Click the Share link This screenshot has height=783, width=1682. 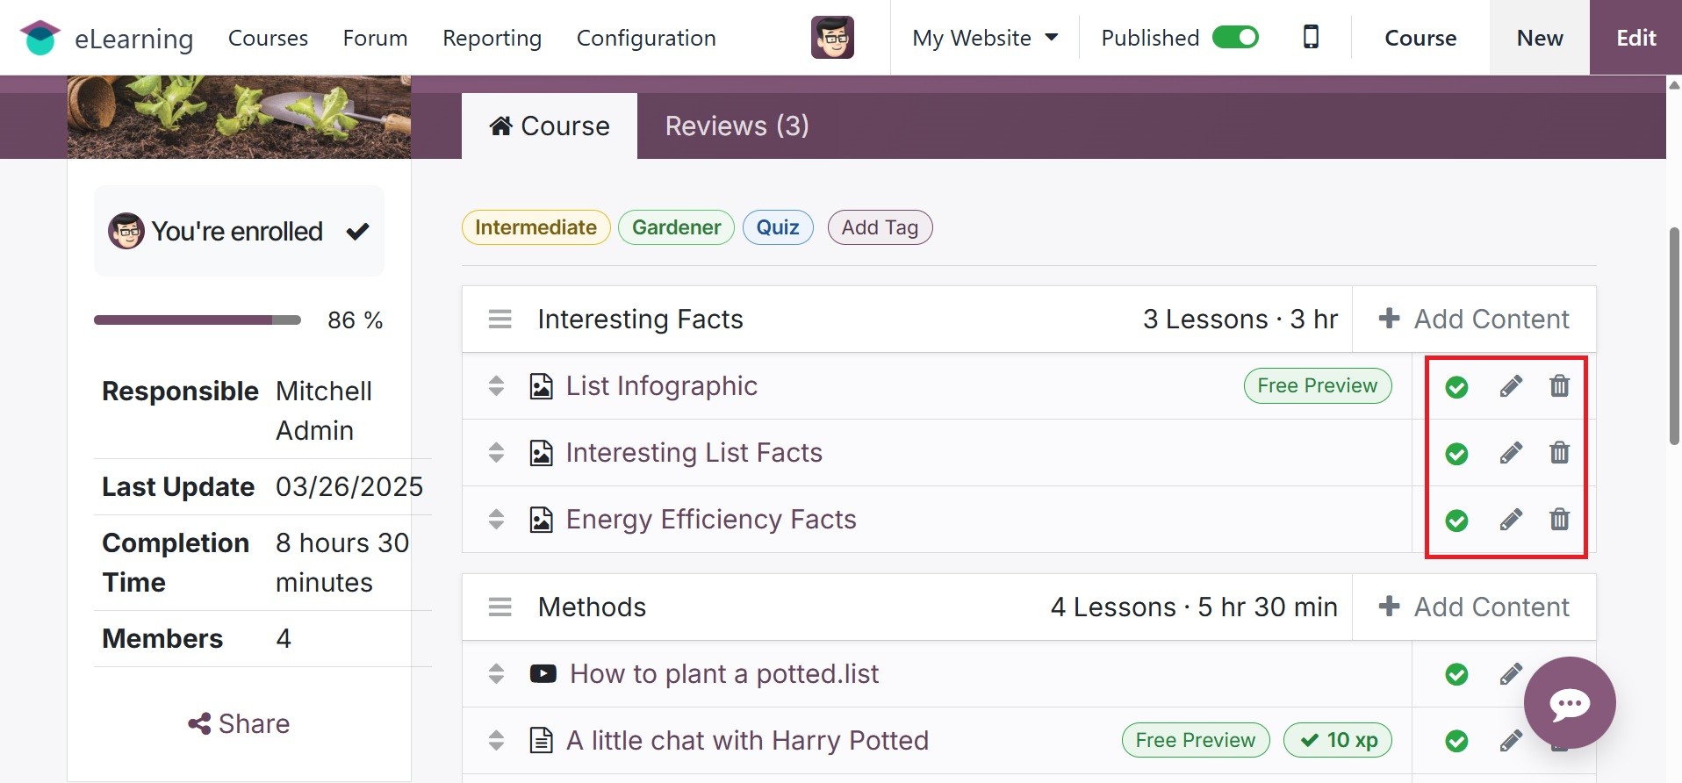[239, 723]
